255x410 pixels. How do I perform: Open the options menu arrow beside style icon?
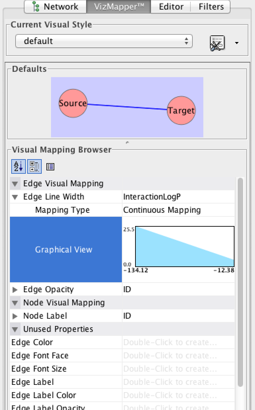click(x=236, y=43)
